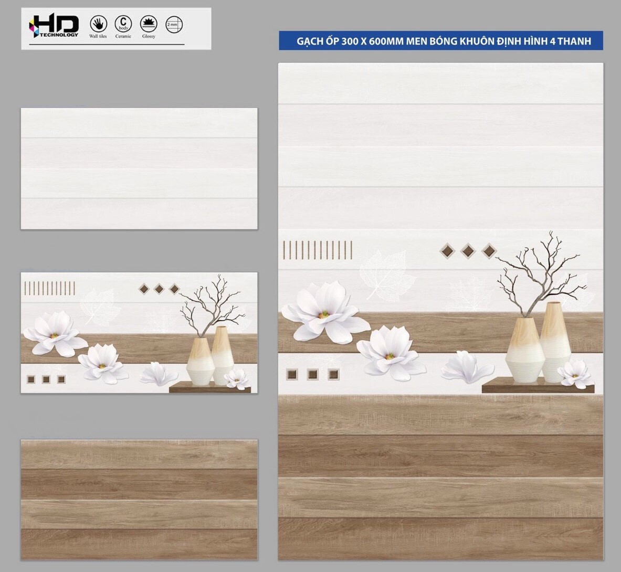Screen dimensions: 621x572
Task: Open the plain white tile thumbnail
Action: [139, 168]
